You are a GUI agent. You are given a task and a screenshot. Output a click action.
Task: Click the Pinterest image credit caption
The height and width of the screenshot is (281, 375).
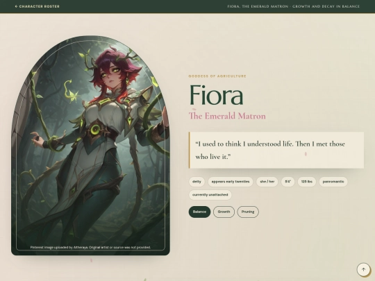(90, 247)
